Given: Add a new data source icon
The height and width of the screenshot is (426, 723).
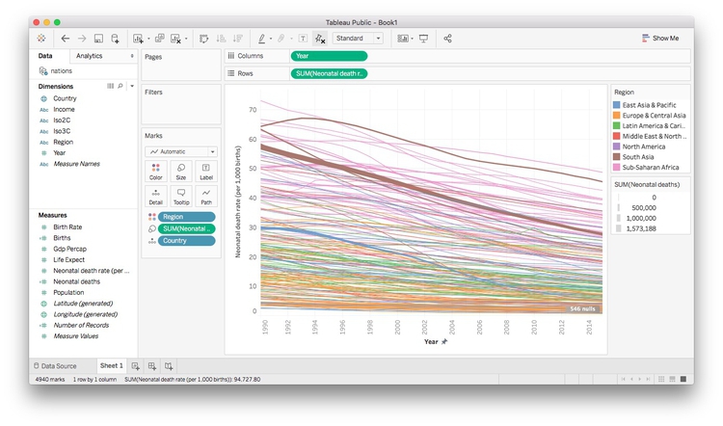Looking at the screenshot, I should coord(116,39).
